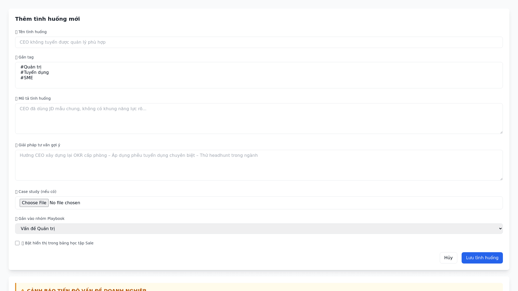Image resolution: width=518 pixels, height=291 pixels.
Task: Select the #Tuyển dụng tag option
Action: (x=35, y=72)
